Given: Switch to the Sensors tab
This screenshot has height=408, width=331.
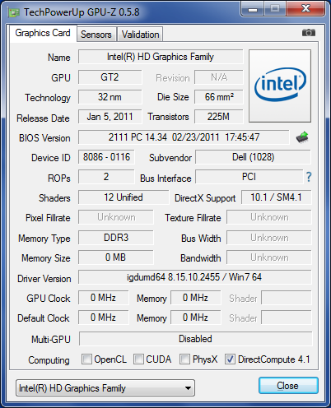Looking at the screenshot, I should (x=96, y=35).
